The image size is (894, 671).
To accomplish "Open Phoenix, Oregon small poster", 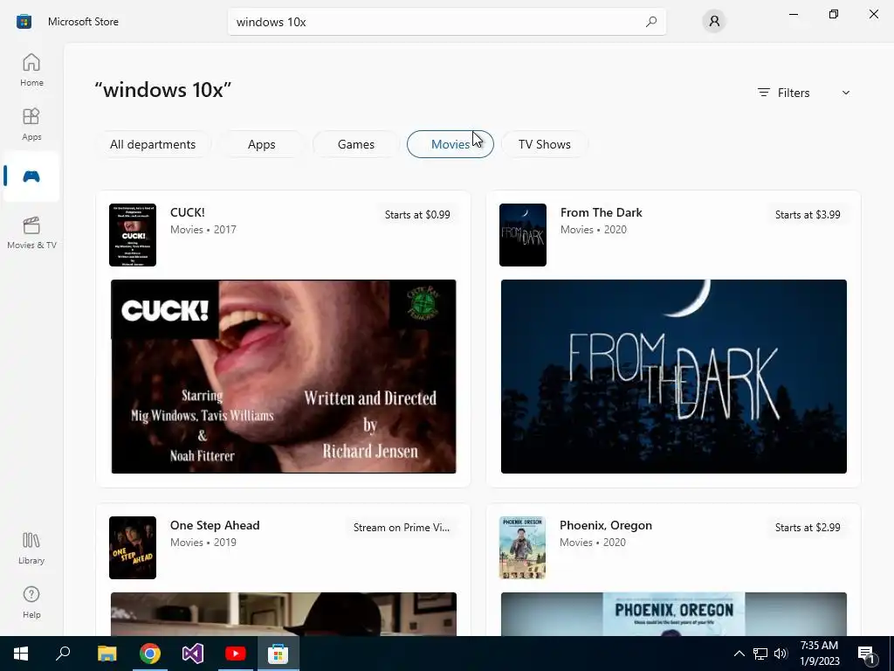I will pyautogui.click(x=523, y=548).
